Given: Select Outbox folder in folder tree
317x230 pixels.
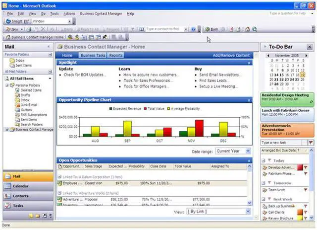Looking at the screenshot, I should pyautogui.click(x=24, y=110).
